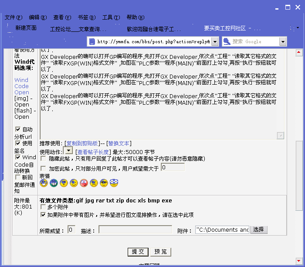
Task: Insert the third emoticon in the row
Action: click(64, 183)
